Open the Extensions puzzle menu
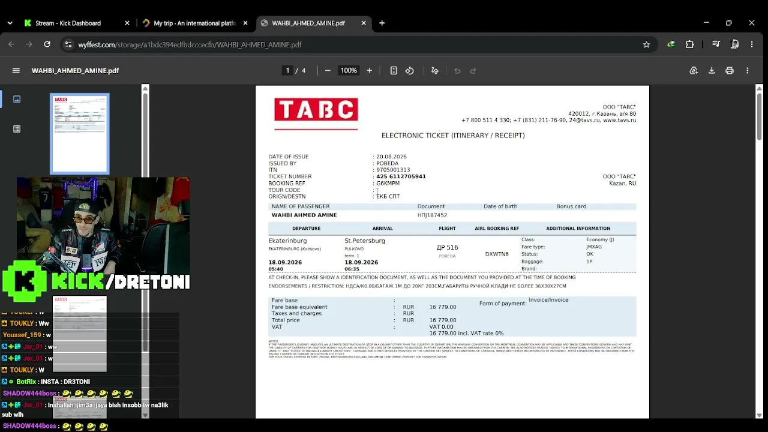This screenshot has width=768, height=432. (x=689, y=44)
